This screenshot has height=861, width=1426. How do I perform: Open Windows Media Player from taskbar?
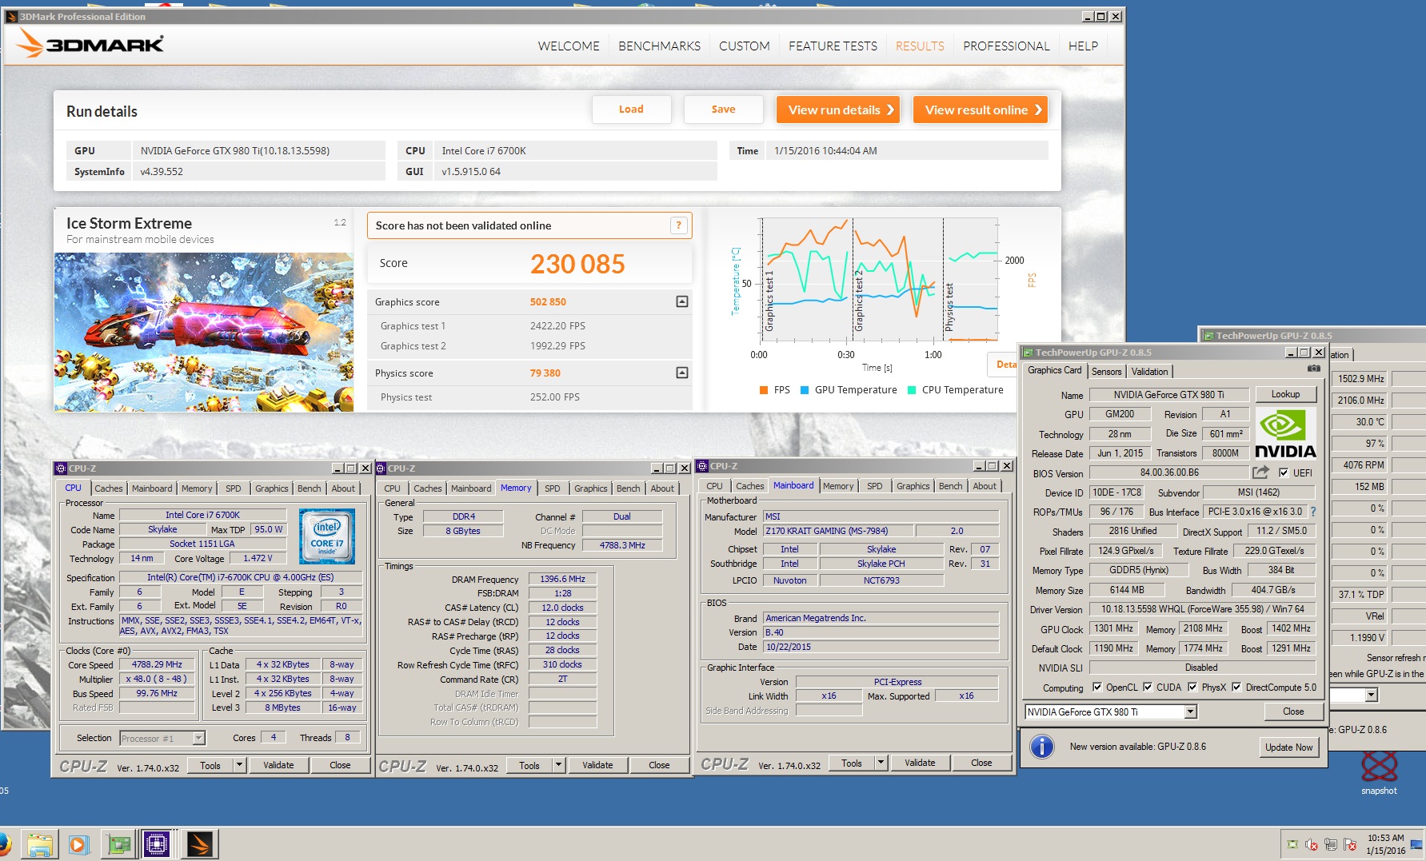tap(78, 844)
